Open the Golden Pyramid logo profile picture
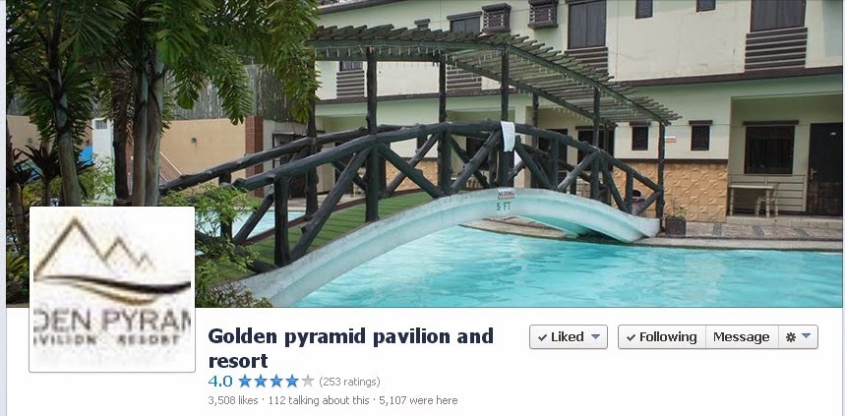 click(112, 289)
